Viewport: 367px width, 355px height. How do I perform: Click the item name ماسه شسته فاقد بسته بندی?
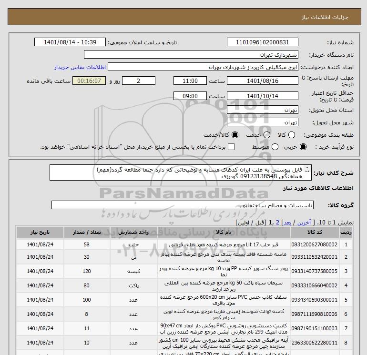click(224, 257)
